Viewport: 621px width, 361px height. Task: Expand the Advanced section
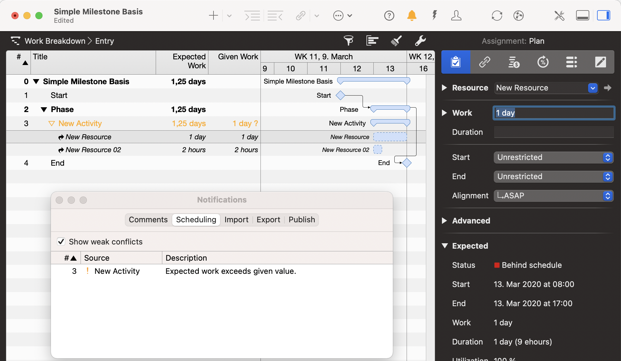(x=445, y=221)
